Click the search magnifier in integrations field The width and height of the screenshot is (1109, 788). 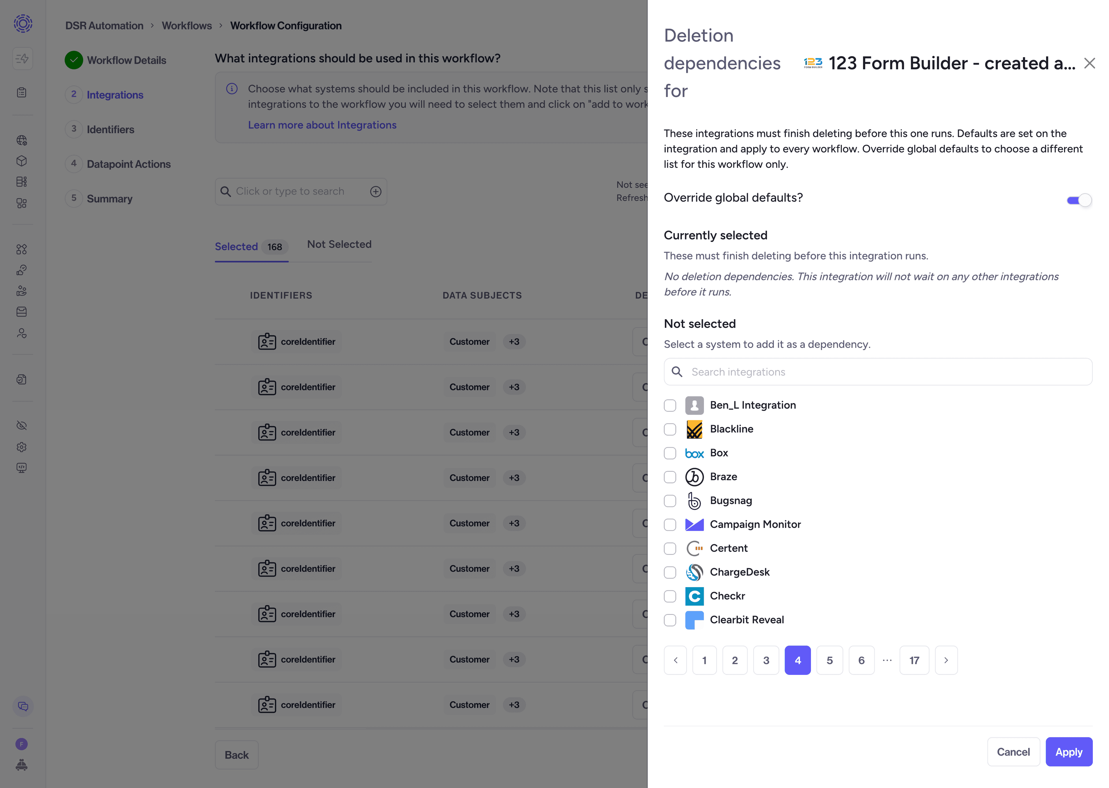pyautogui.click(x=677, y=372)
